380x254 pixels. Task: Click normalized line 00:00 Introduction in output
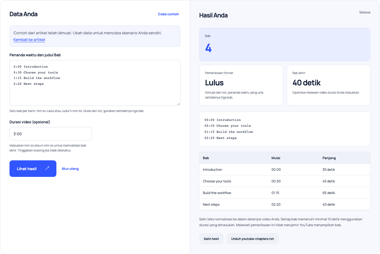point(223,120)
